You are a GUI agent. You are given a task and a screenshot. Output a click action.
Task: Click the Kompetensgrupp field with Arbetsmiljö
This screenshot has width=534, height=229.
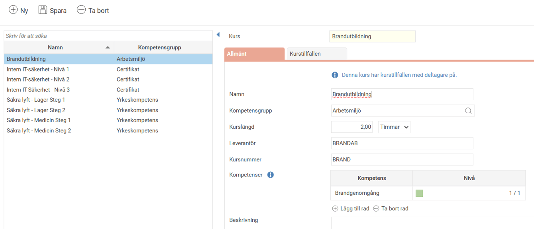[403, 111]
